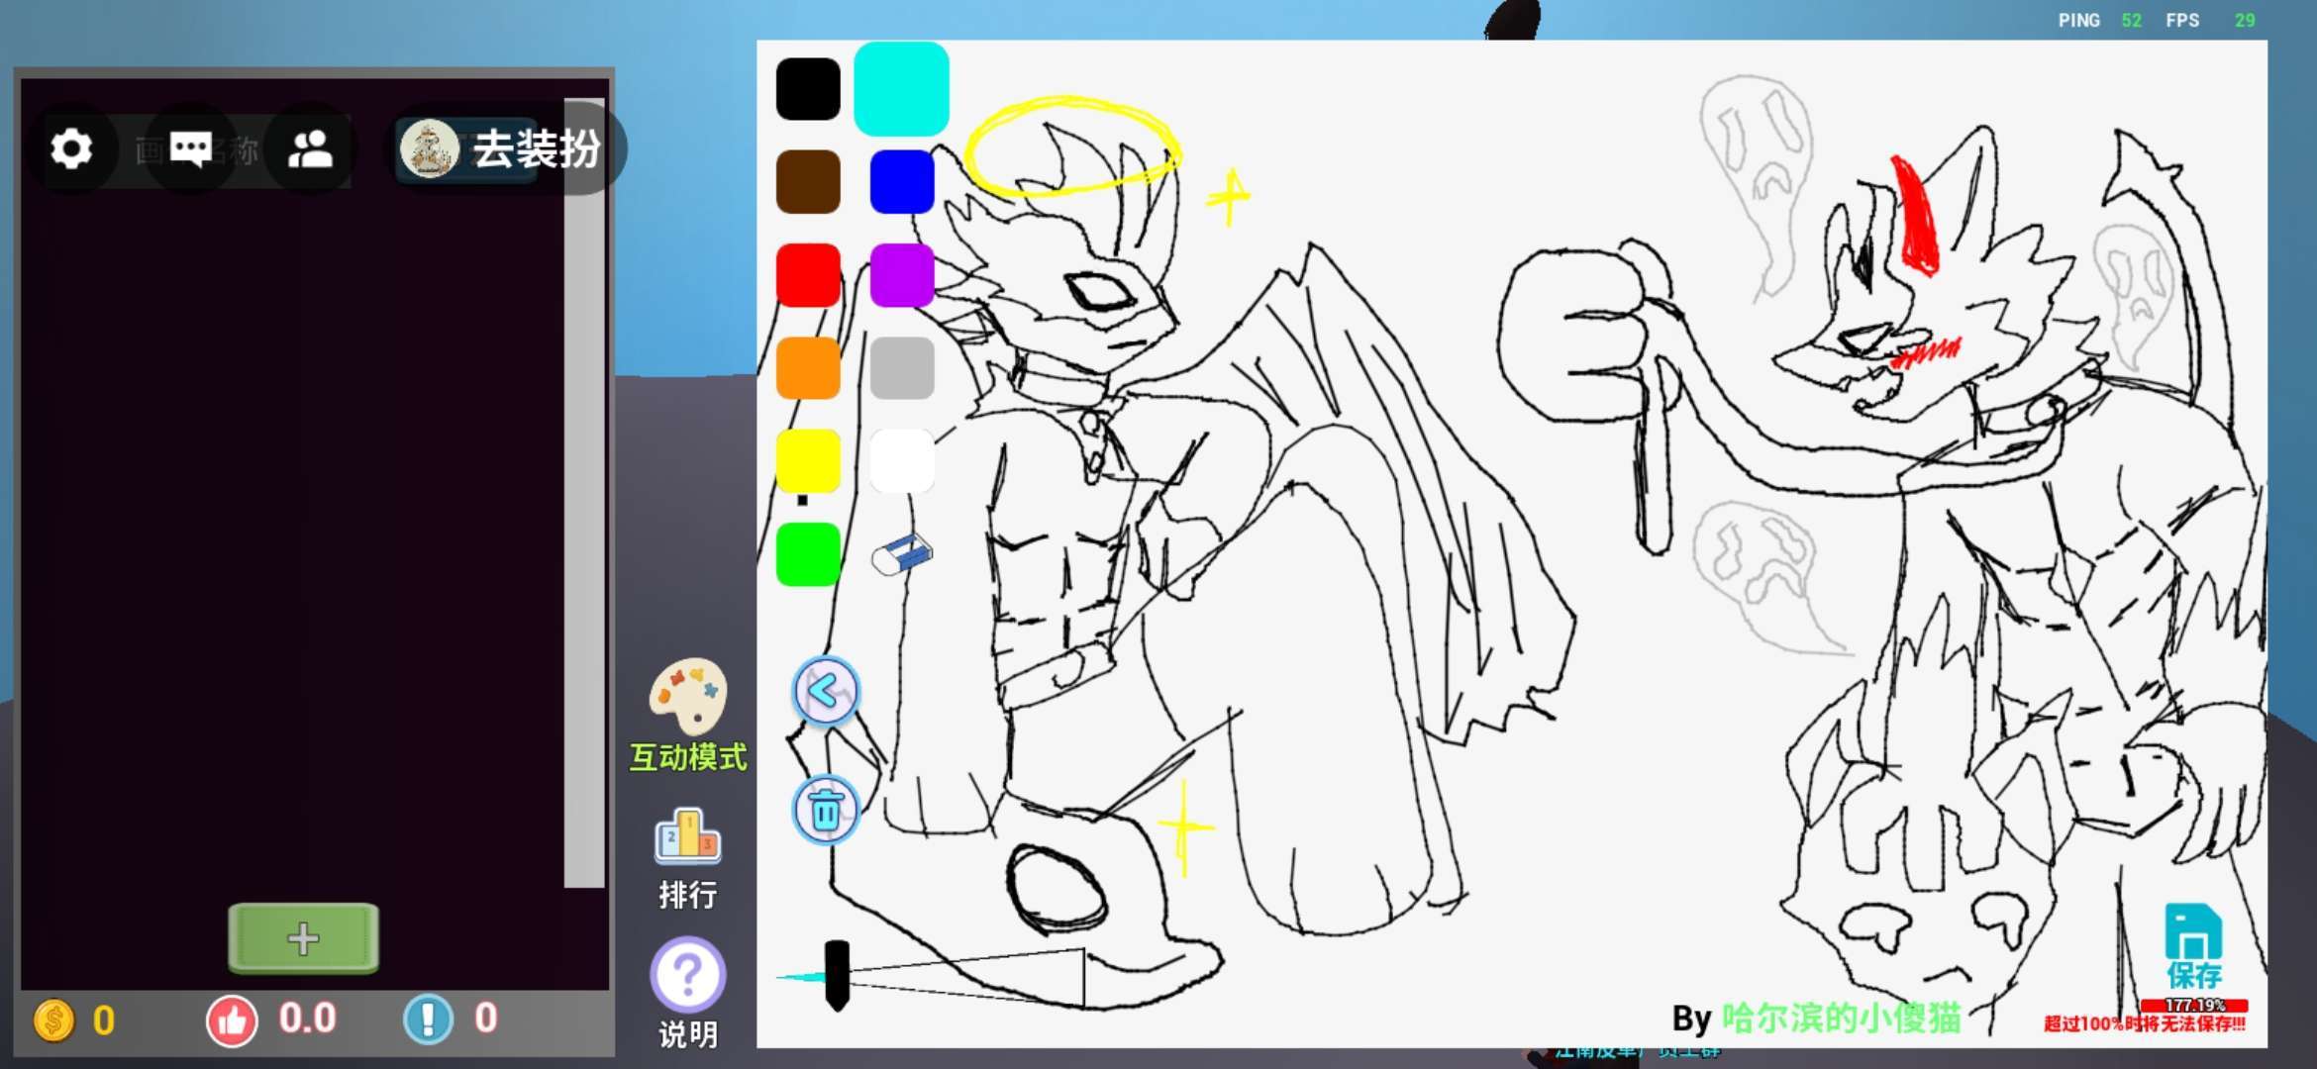This screenshot has width=2317, height=1069.
Task: Toggle the 互动模式 palette mode
Action: pos(687,698)
